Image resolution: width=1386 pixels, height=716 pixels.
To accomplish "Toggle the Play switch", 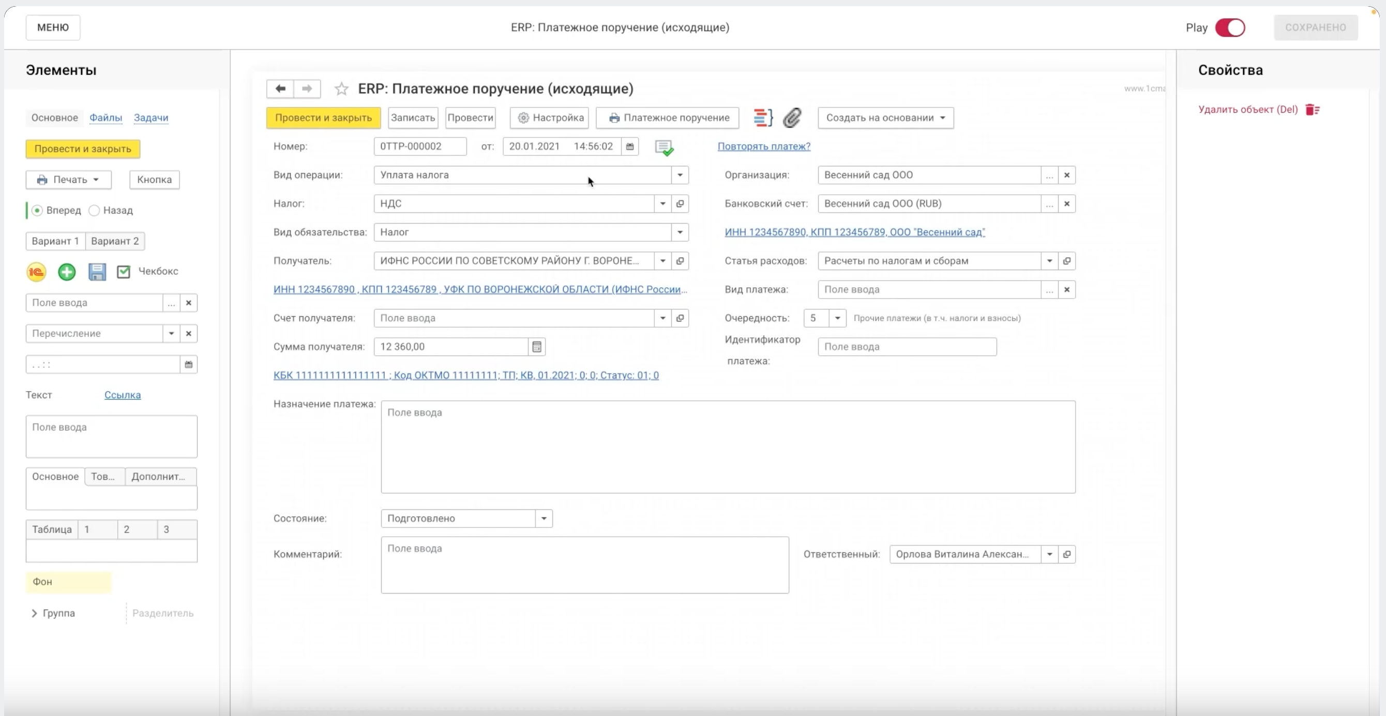I will [x=1230, y=27].
